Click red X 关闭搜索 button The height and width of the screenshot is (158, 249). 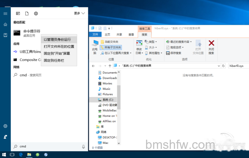(x=211, y=47)
